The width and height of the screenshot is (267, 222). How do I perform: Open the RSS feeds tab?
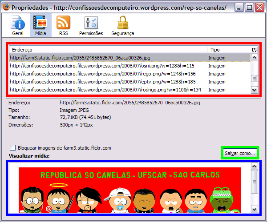coord(63,25)
